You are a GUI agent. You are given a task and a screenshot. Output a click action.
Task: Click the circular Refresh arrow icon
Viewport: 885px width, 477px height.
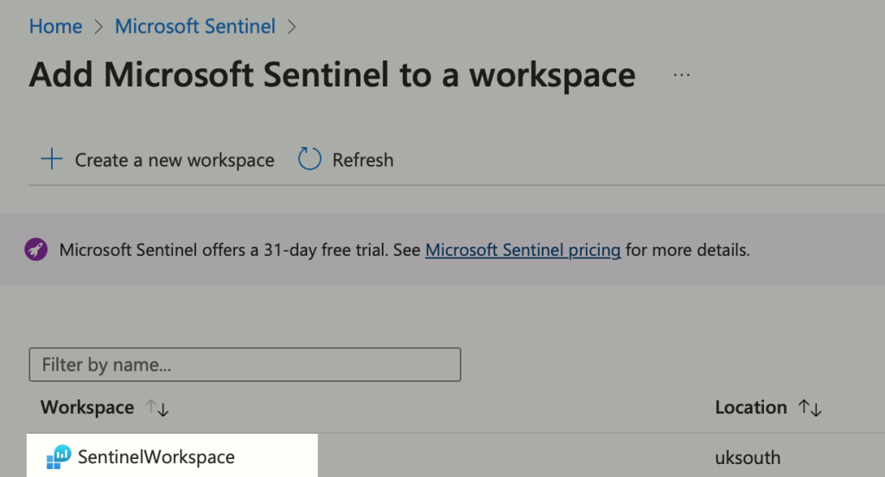click(x=309, y=159)
